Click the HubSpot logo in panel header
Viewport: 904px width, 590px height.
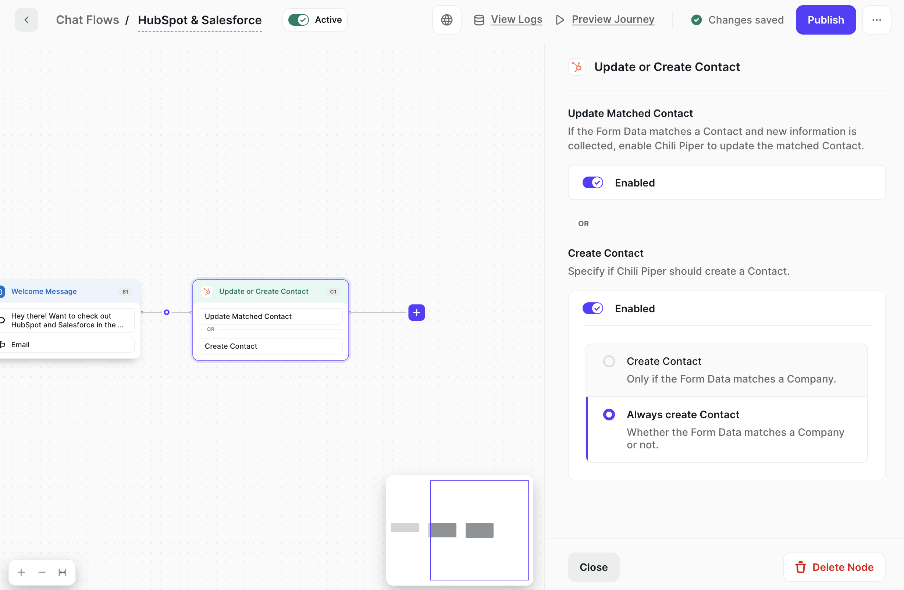[577, 67]
